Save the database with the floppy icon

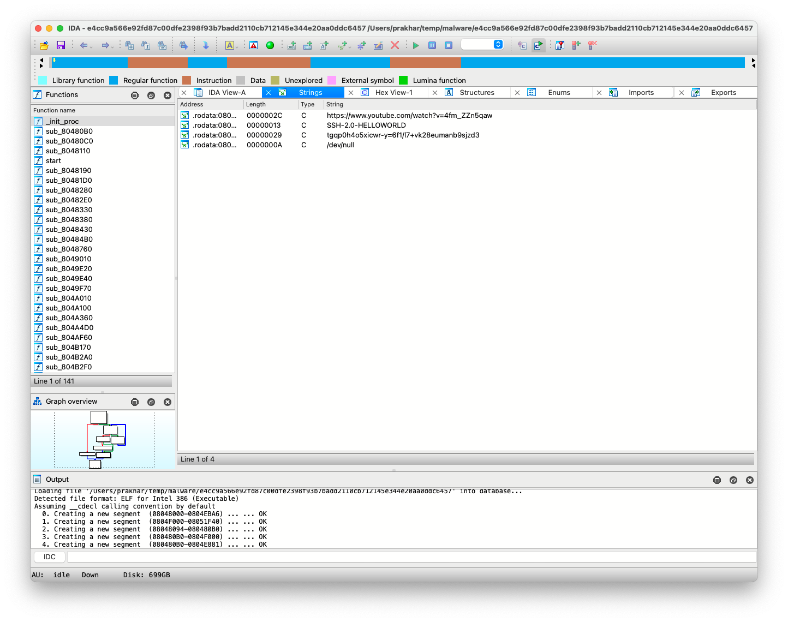point(61,45)
